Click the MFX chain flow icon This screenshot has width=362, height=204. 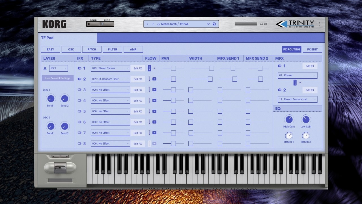295,82
